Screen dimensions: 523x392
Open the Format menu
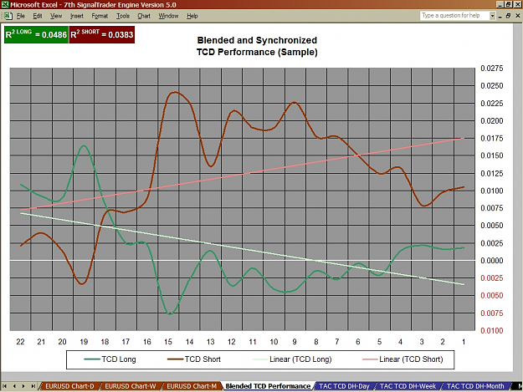pyautogui.click(x=100, y=16)
